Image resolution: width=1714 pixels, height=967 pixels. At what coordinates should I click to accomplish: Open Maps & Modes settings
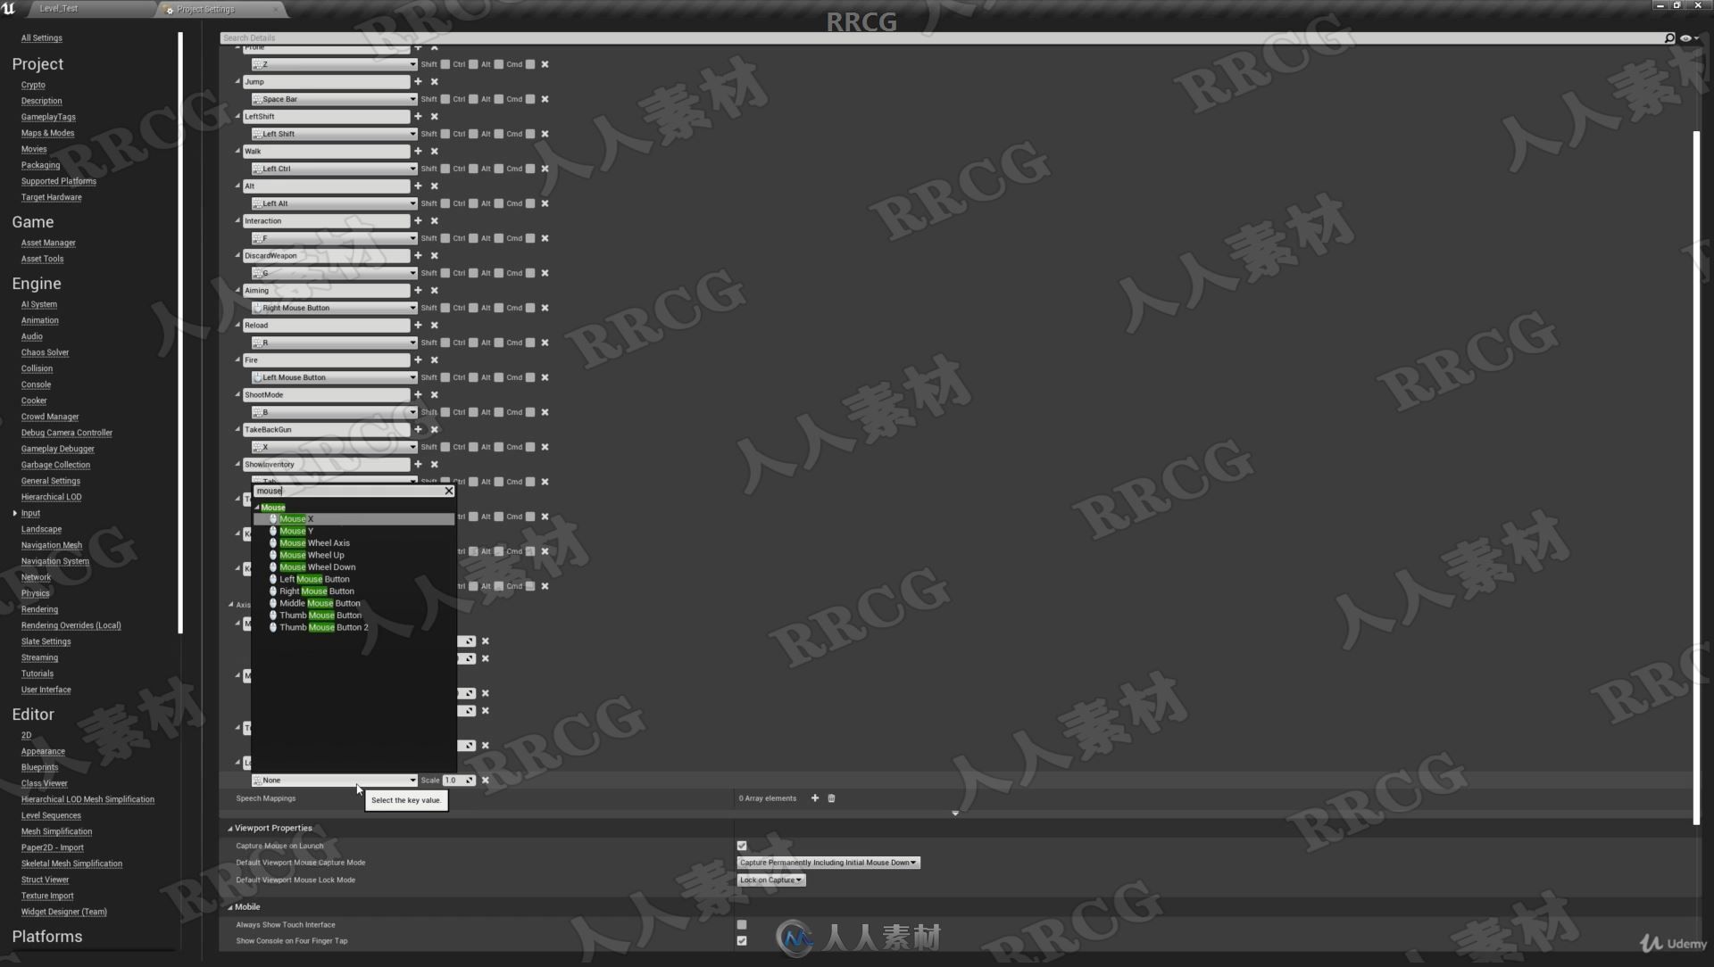click(47, 133)
